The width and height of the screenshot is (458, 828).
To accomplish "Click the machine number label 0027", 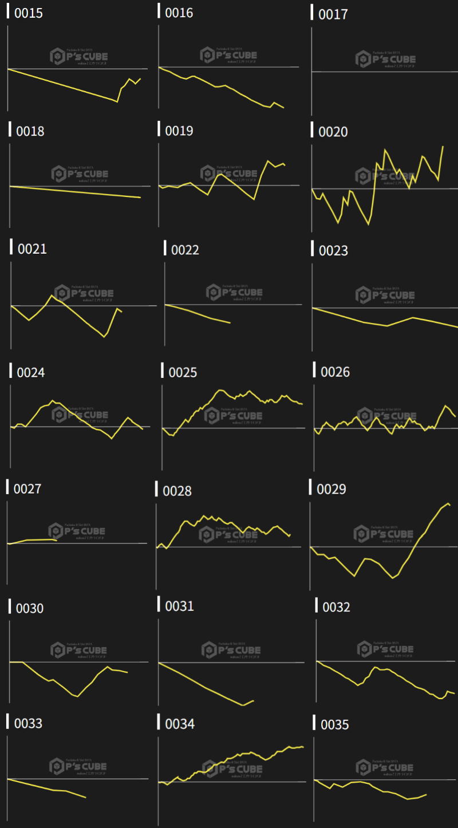I will (x=27, y=489).
